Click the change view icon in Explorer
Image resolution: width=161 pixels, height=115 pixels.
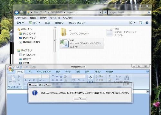(x=131, y=23)
